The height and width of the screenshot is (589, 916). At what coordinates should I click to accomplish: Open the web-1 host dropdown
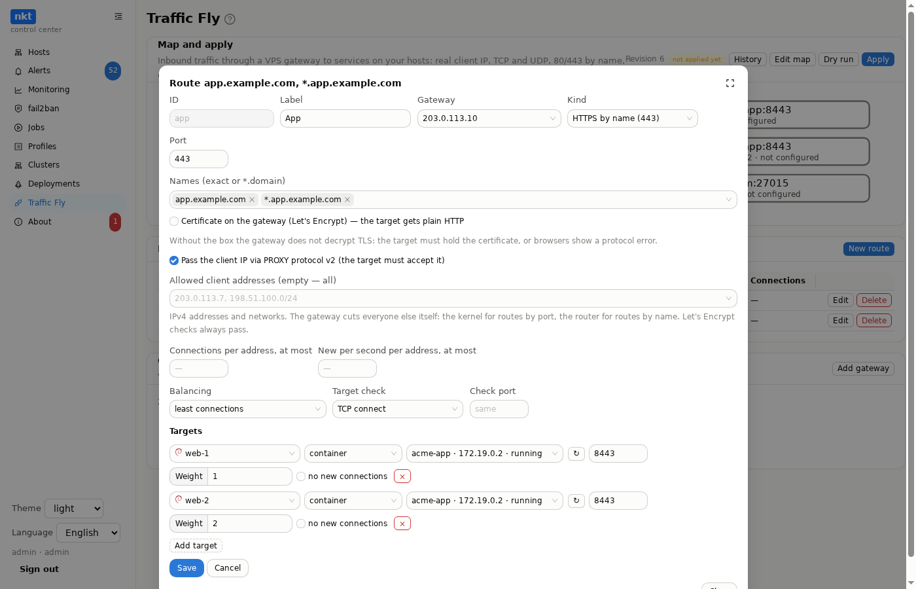[x=235, y=454]
